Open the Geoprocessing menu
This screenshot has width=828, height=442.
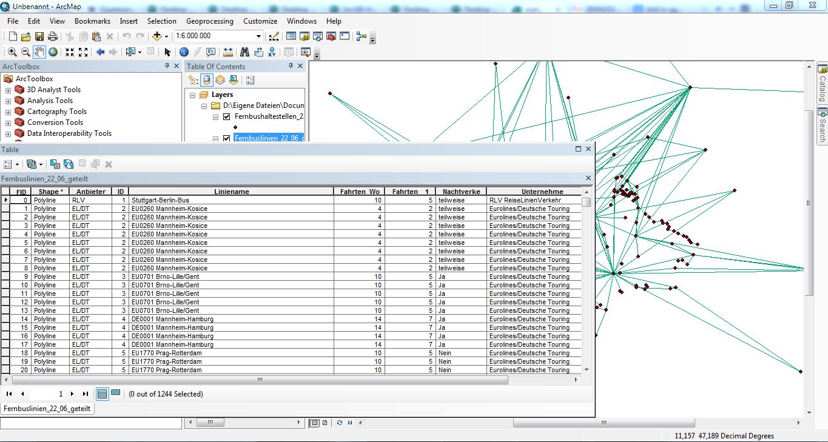click(209, 21)
